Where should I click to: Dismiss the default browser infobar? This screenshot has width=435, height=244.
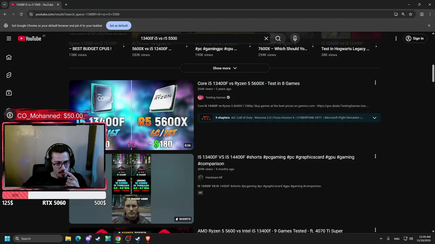point(429,25)
